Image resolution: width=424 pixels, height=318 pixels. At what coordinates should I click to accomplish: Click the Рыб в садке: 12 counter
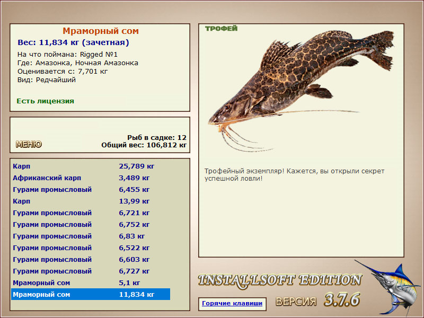(x=157, y=137)
